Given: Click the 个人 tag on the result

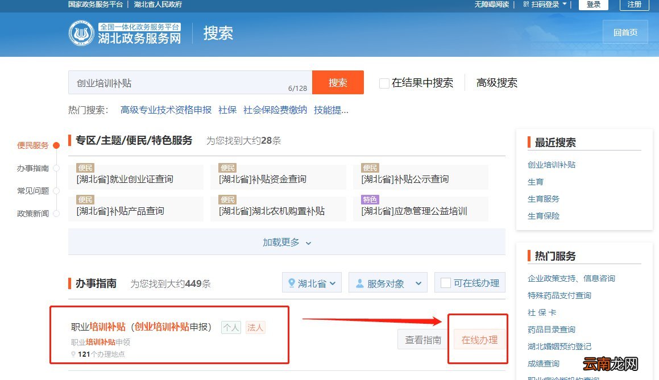Looking at the screenshot, I should 231,328.
